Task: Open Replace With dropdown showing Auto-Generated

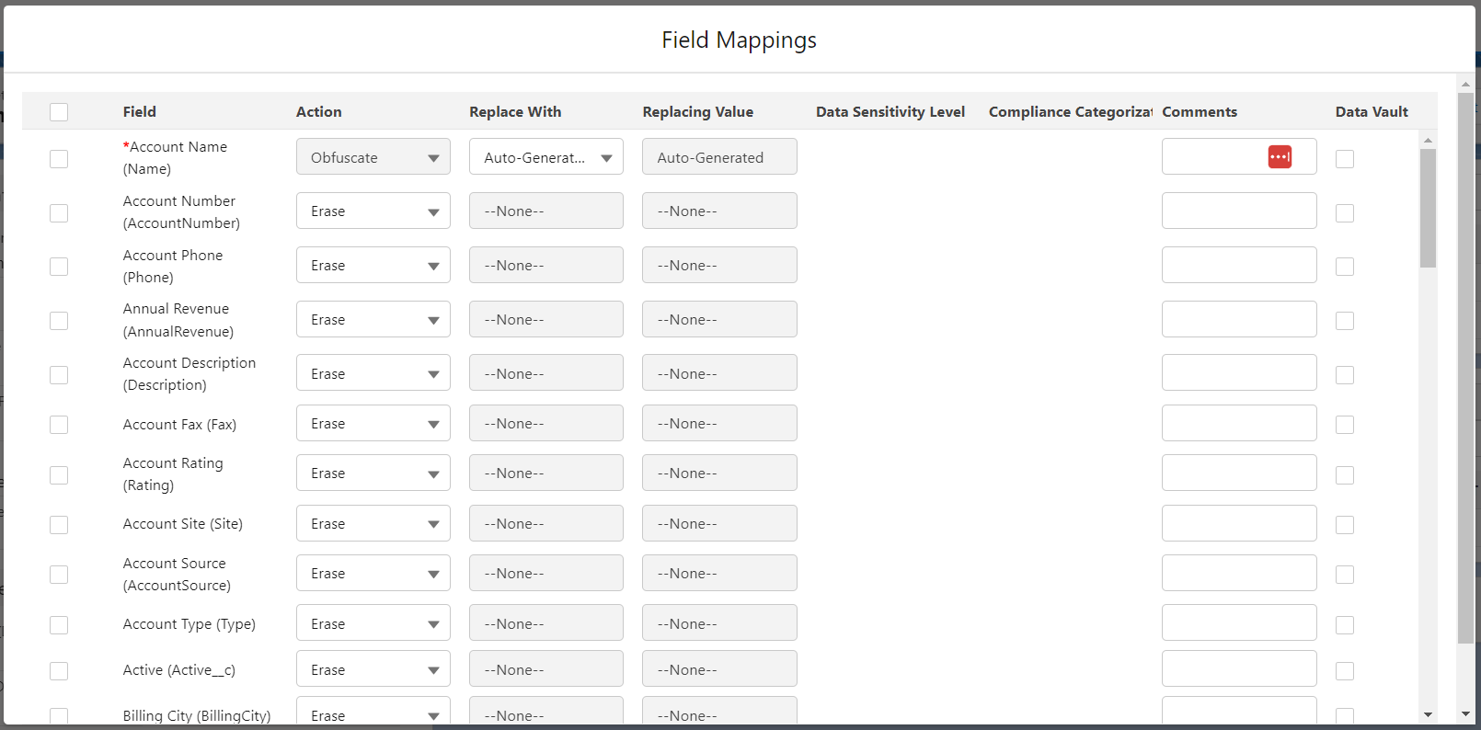Action: click(x=545, y=157)
